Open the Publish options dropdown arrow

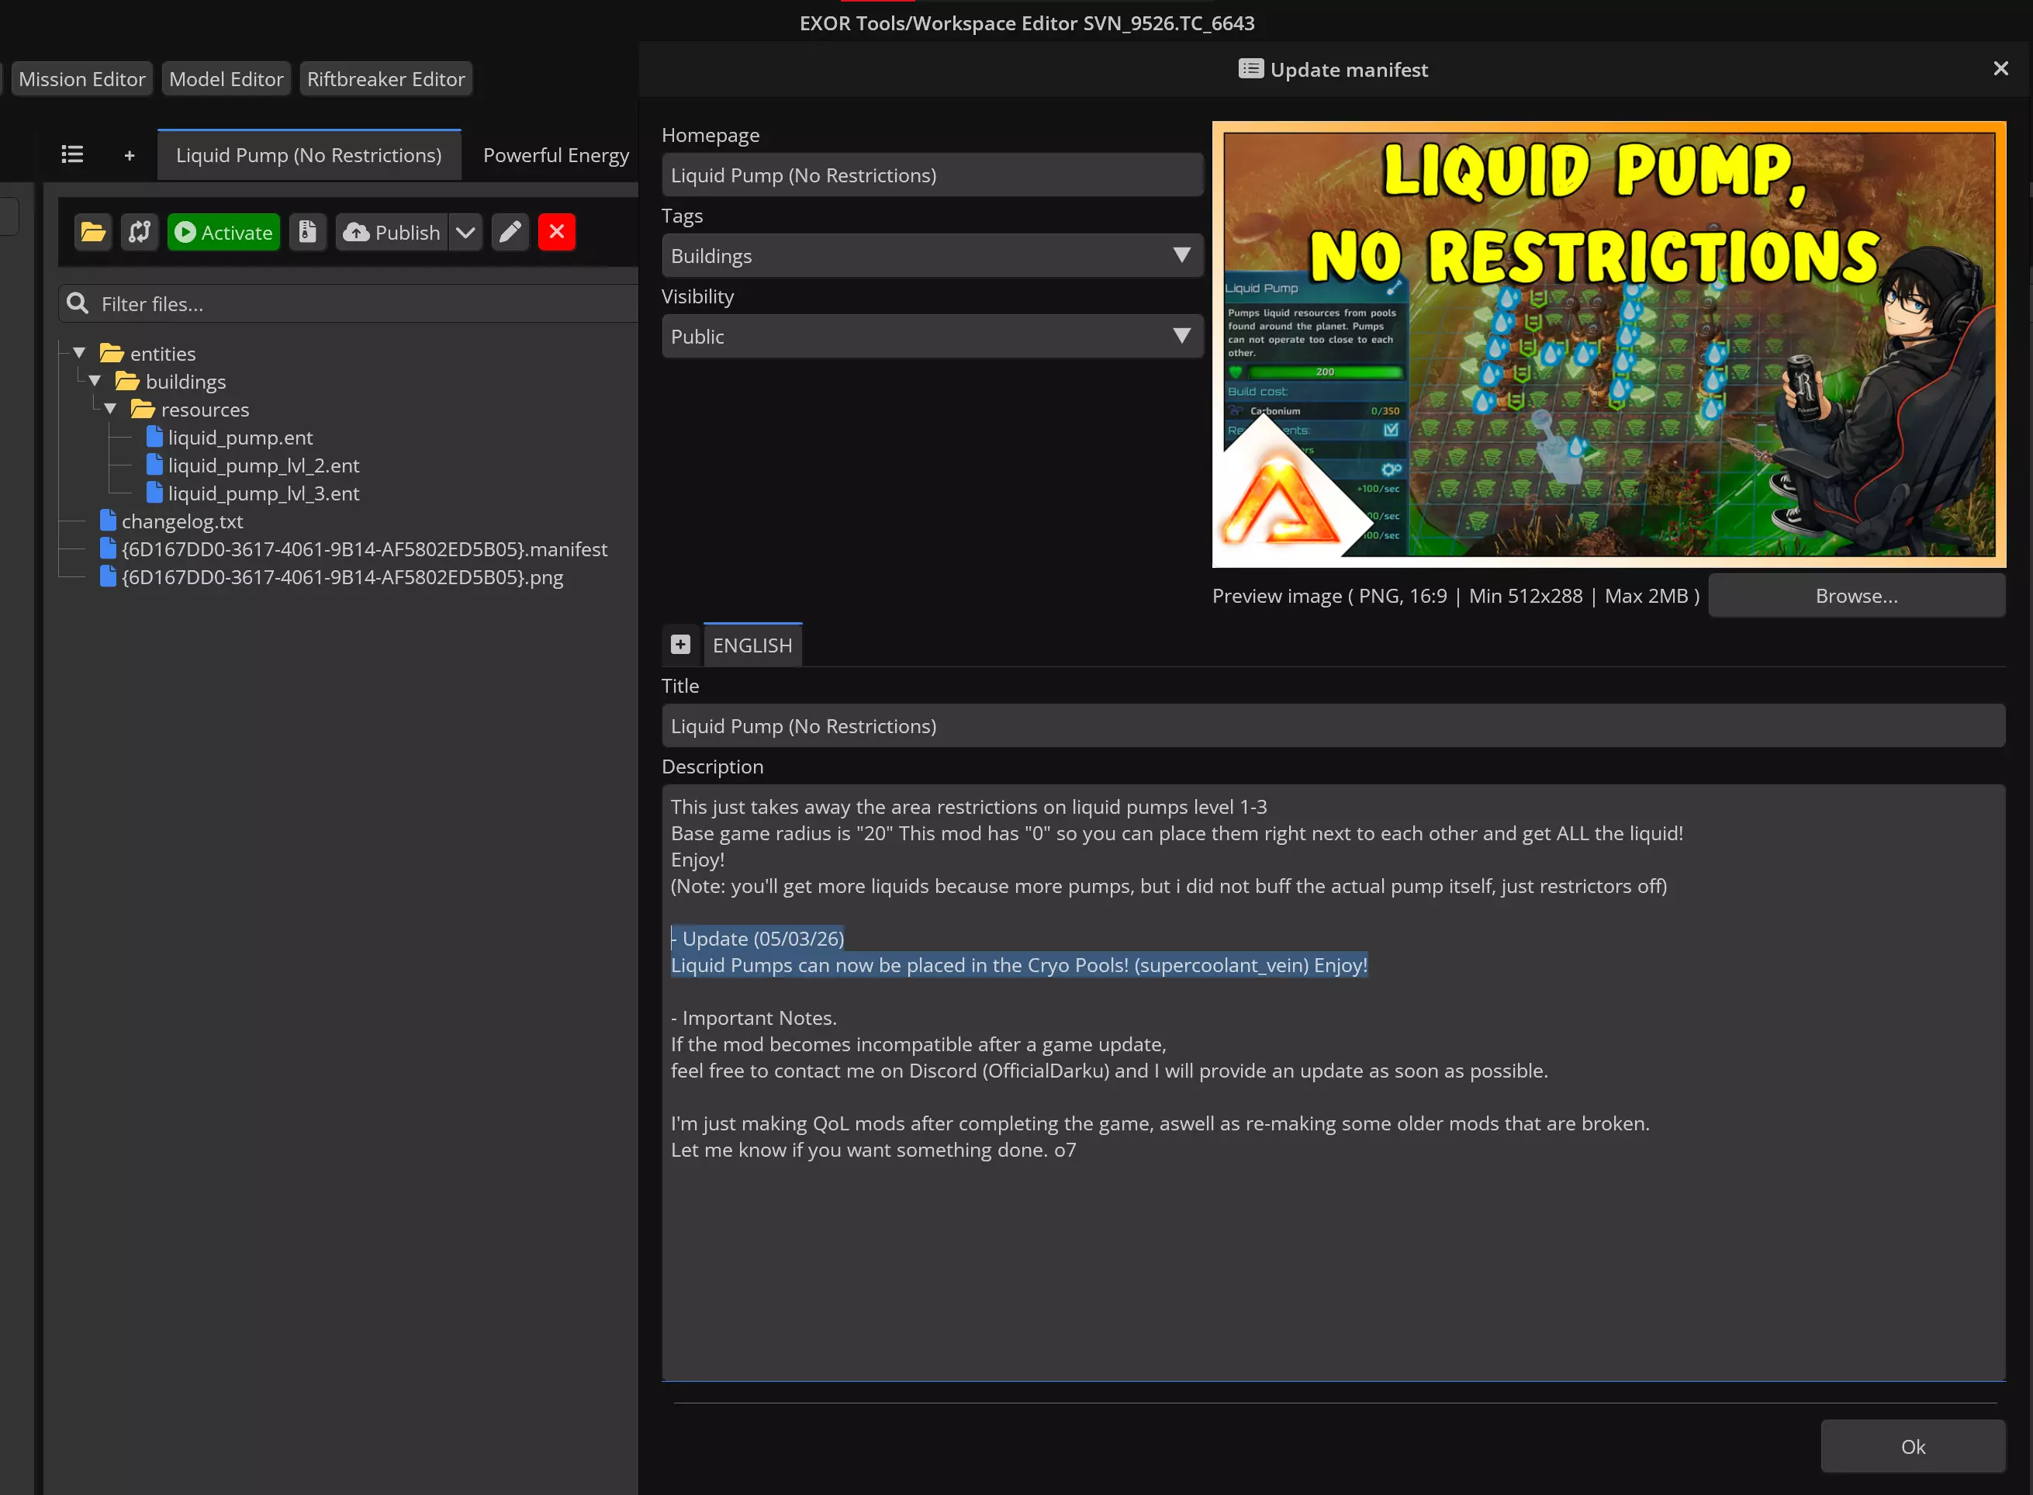(465, 233)
